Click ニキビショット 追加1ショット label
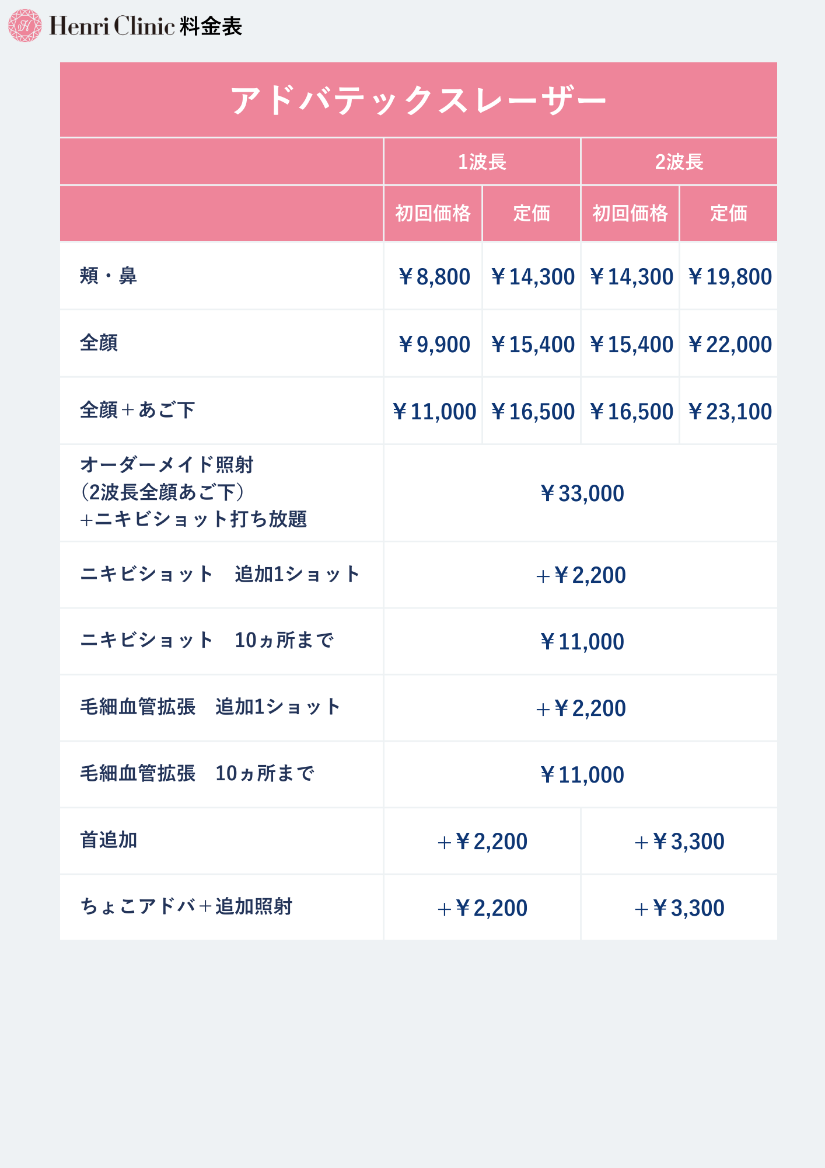Screen dimensions: 825x1168 pos(220,574)
